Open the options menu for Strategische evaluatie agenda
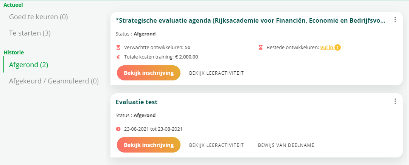This screenshot has width=409, height=165. click(395, 20)
